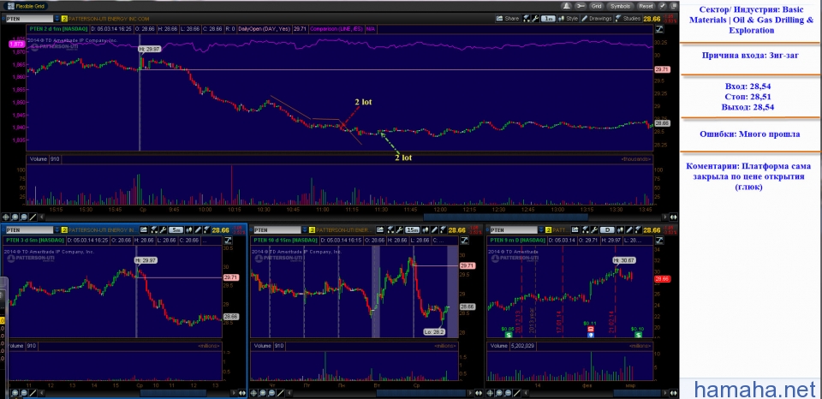Open wrench settings in daily chart

[x=594, y=229]
